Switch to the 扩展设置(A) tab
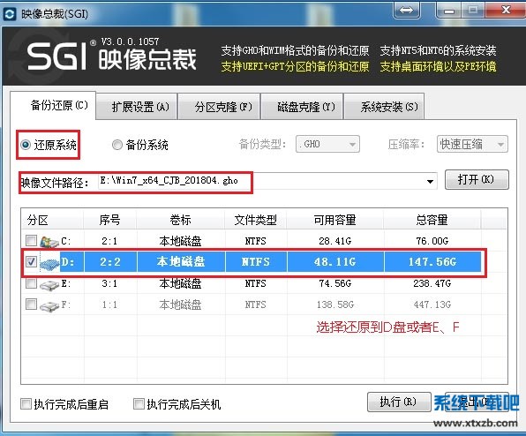The image size is (526, 436). click(x=140, y=107)
